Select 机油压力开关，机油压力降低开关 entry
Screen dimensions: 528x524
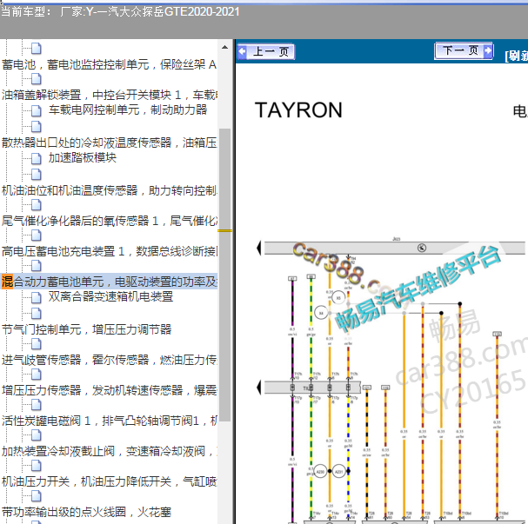109,481
